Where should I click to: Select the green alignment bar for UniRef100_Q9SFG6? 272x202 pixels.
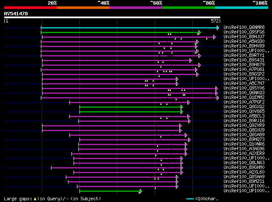[120, 32]
